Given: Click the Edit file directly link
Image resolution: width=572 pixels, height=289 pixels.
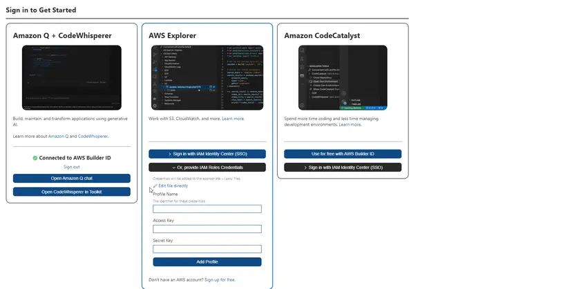Looking at the screenshot, I should 173,186.
